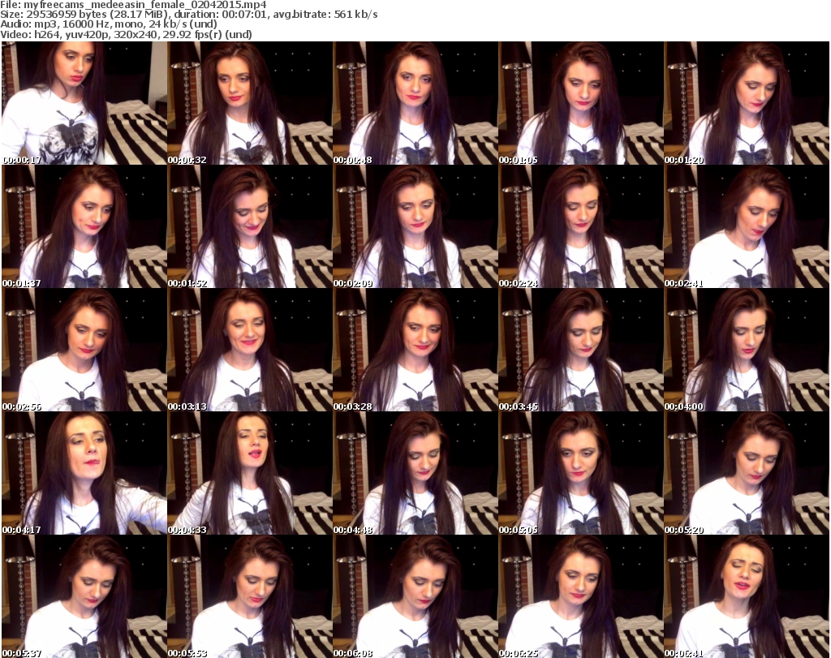Click the "Audio: mp3, 16000 Hz" line
This screenshot has width=831, height=658.
click(109, 24)
